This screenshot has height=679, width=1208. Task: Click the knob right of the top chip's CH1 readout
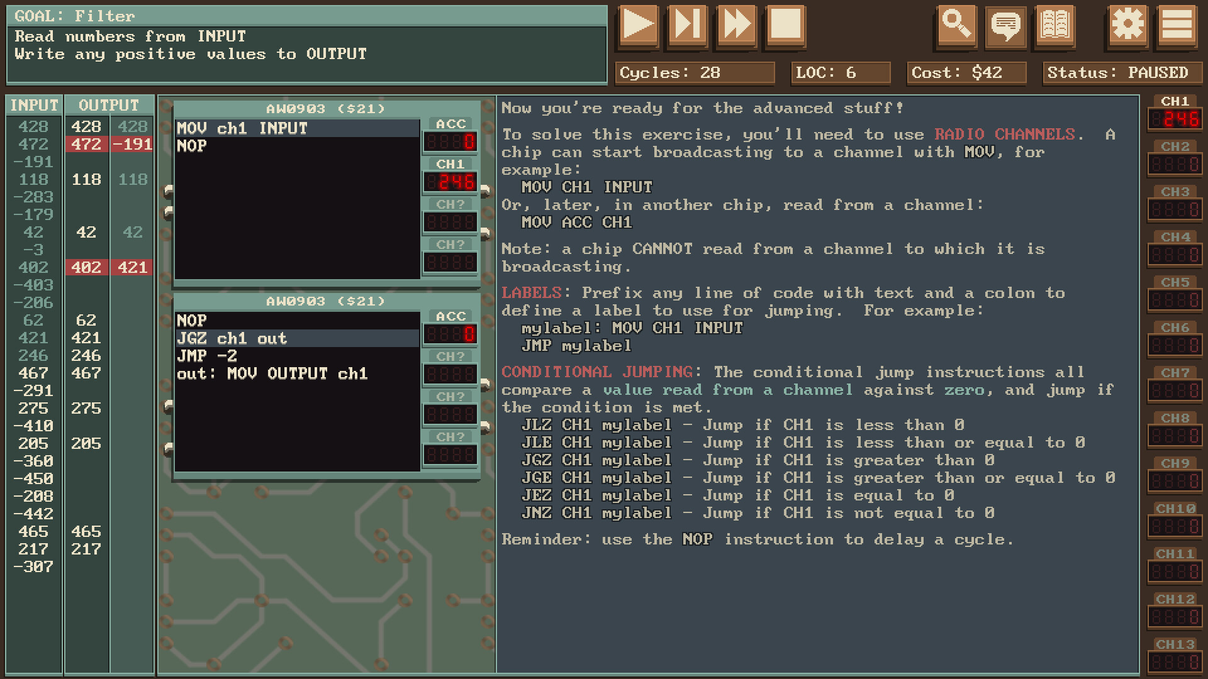click(484, 189)
